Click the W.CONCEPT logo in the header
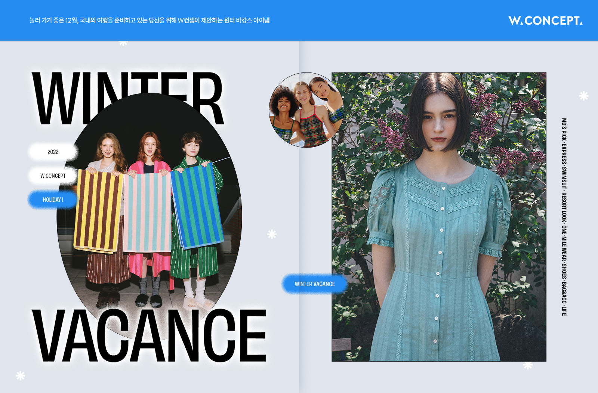598x393 pixels. tap(545, 21)
